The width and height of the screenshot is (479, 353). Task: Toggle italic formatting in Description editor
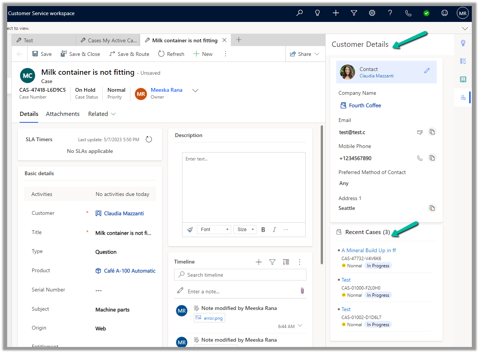coord(274,230)
